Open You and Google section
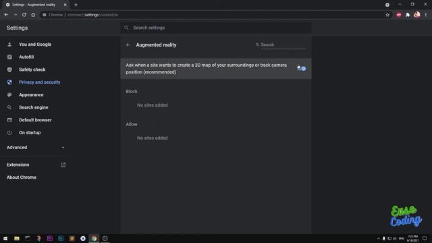This screenshot has width=432, height=243. click(x=35, y=45)
